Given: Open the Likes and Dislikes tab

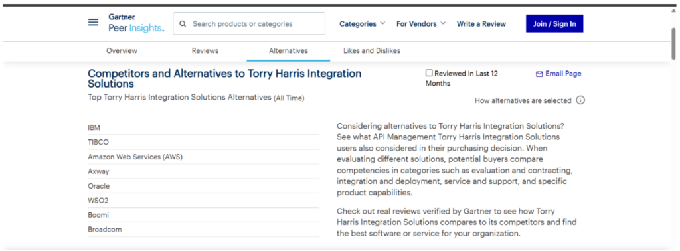Looking at the screenshot, I should pos(372,50).
